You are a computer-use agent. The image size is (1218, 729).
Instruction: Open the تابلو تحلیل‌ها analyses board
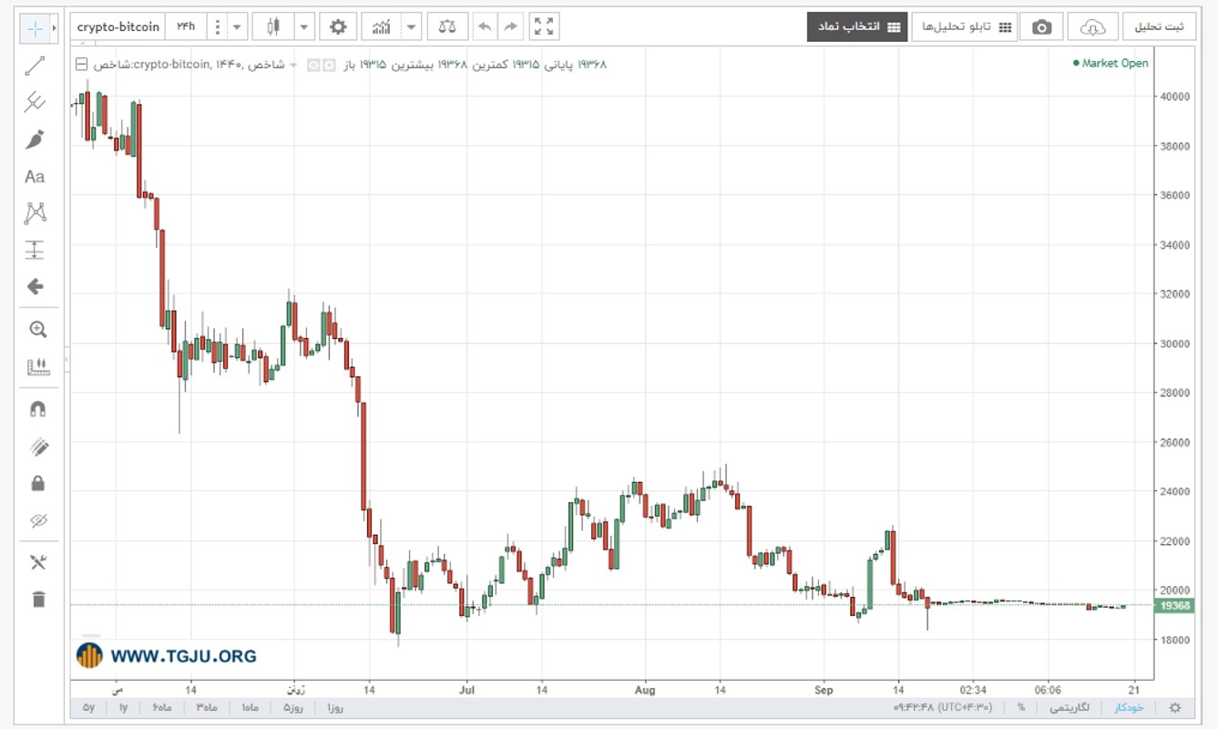tap(965, 27)
